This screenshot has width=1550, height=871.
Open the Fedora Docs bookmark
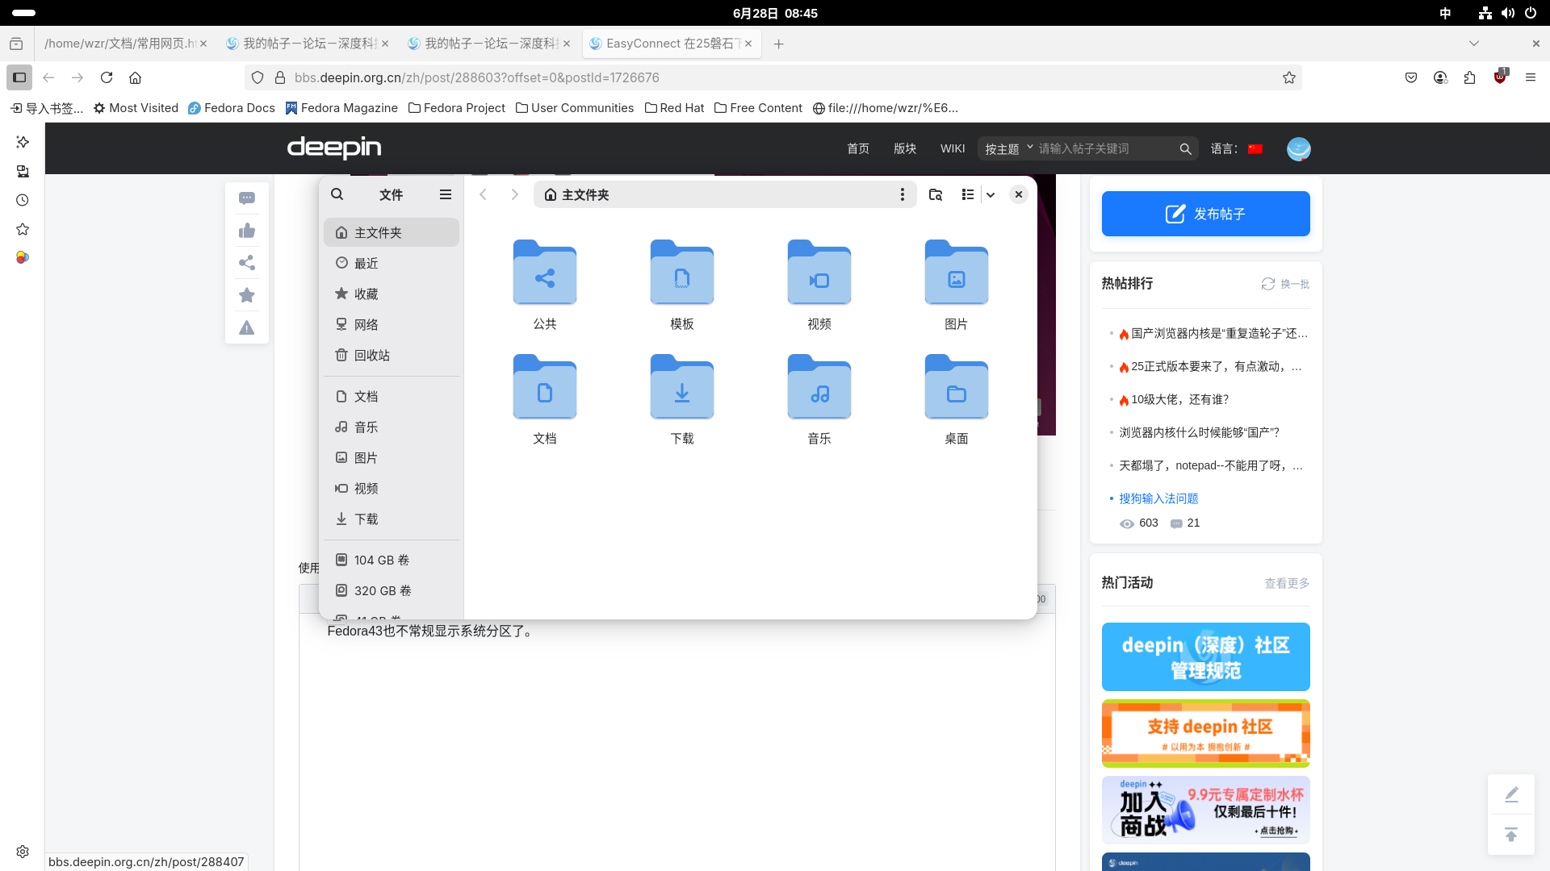tap(232, 108)
